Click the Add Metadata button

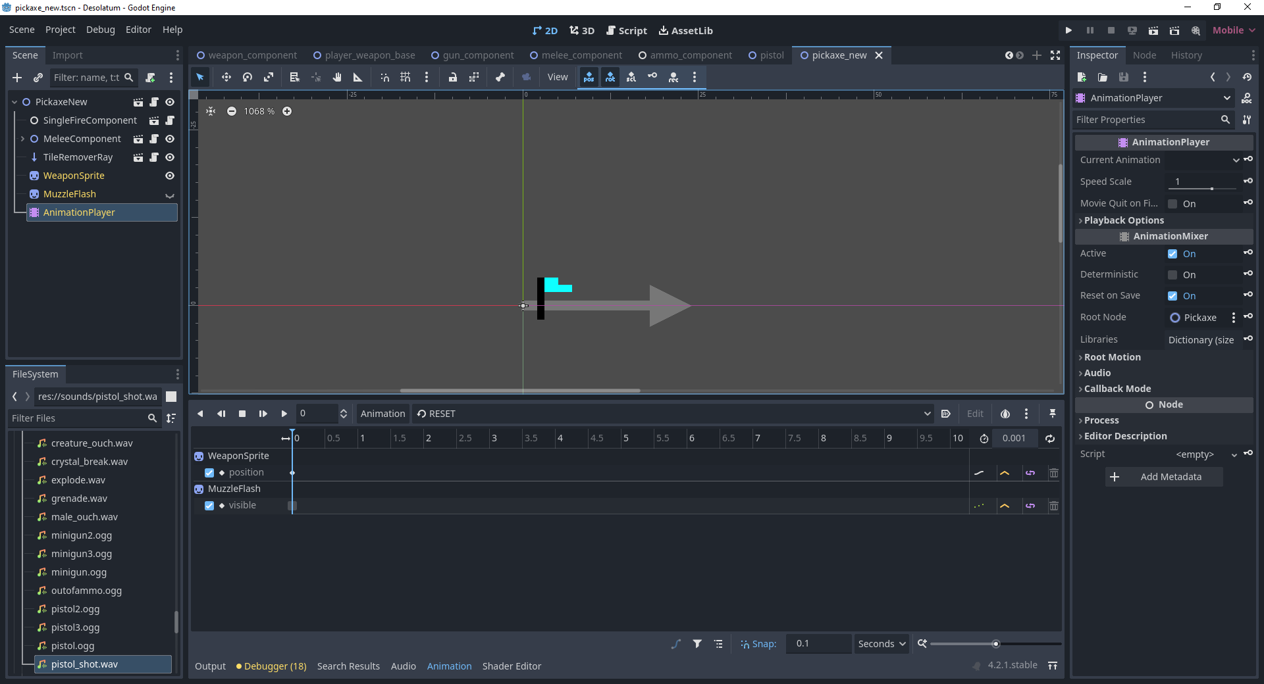coord(1164,477)
